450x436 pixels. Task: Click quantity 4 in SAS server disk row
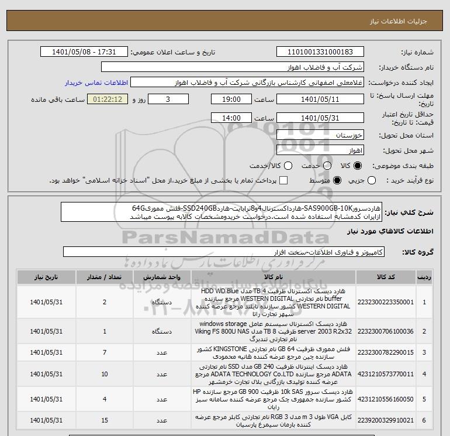click(x=105, y=399)
